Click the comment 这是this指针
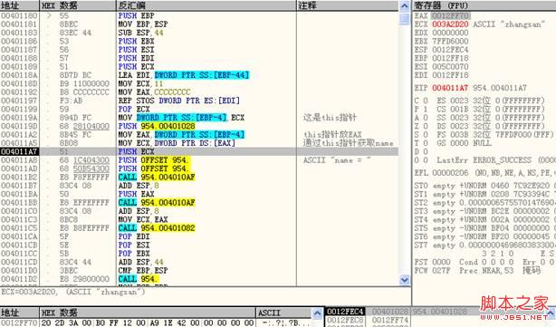Viewport: 556px width, 327px height. (x=330, y=118)
